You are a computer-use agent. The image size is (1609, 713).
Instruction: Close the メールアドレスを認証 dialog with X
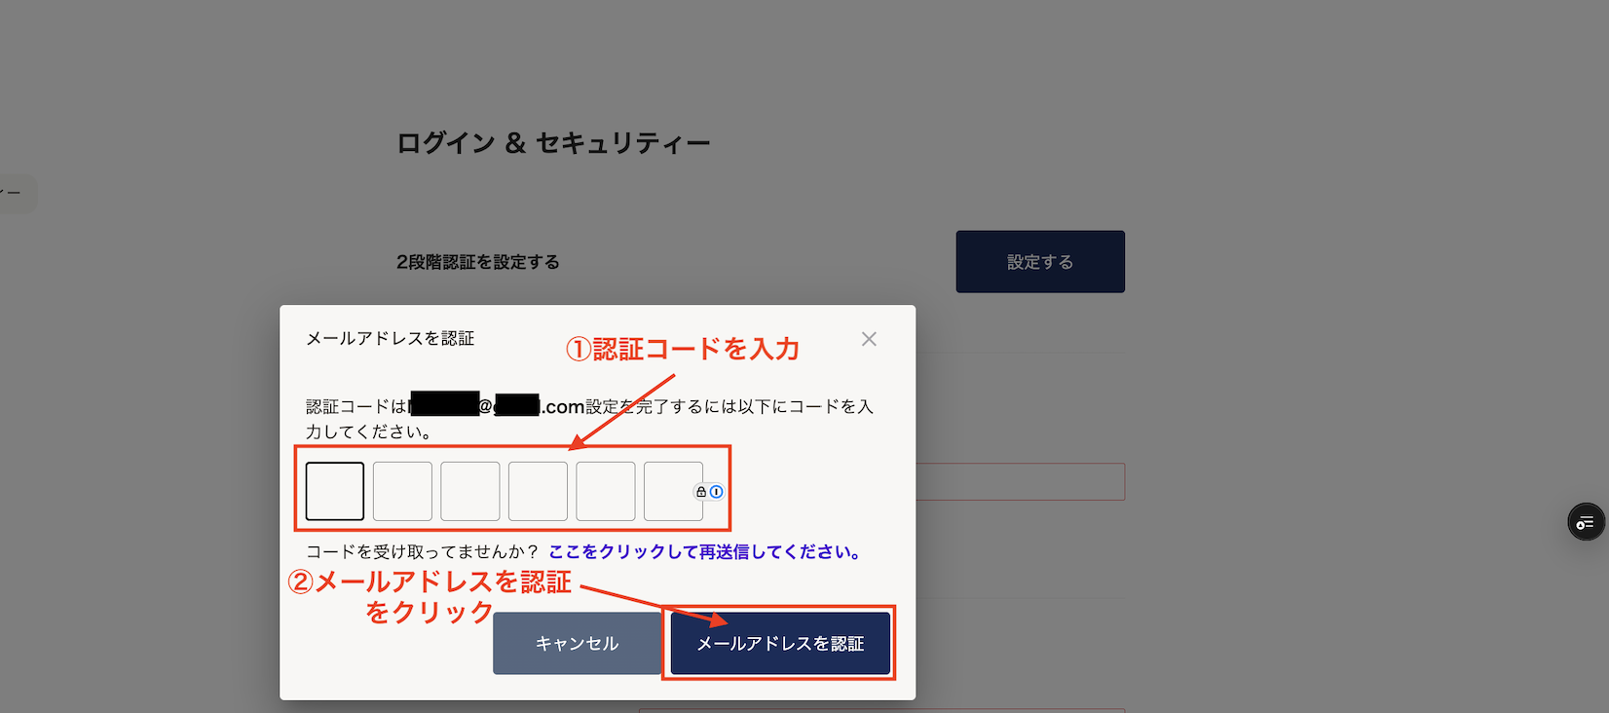869,339
